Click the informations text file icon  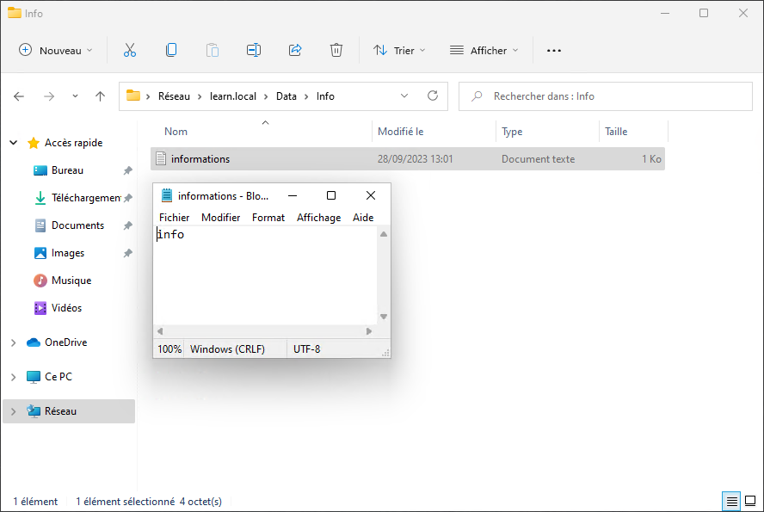pos(161,158)
